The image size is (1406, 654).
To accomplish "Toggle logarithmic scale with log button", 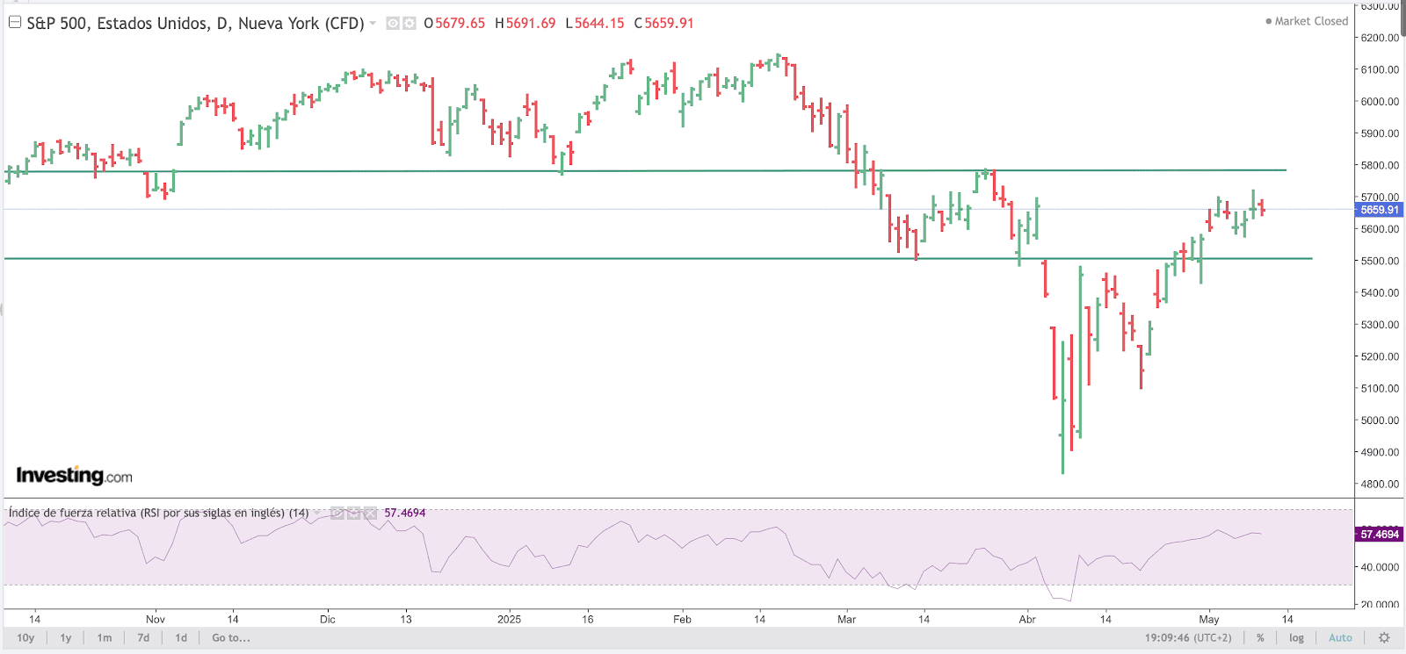I will coord(1296,638).
